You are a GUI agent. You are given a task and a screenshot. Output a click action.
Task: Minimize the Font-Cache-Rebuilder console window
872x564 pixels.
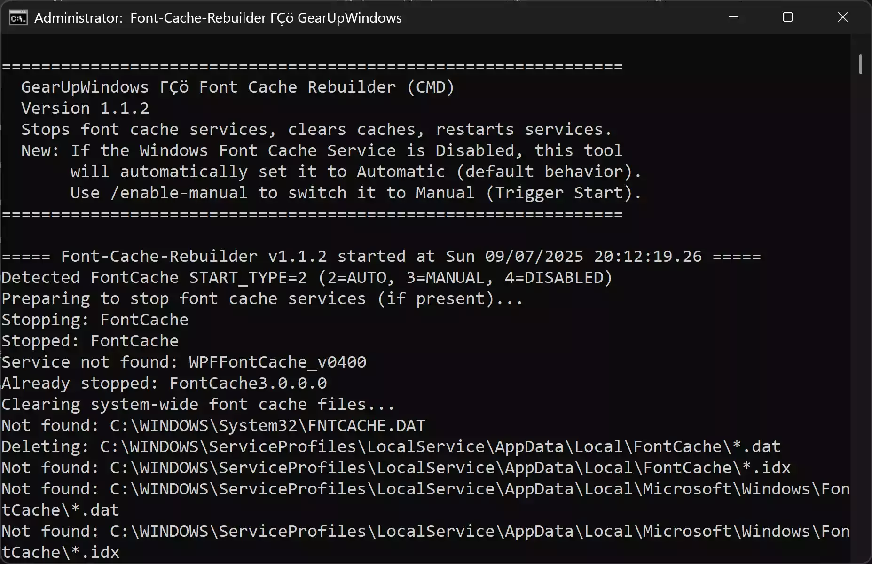[733, 17]
